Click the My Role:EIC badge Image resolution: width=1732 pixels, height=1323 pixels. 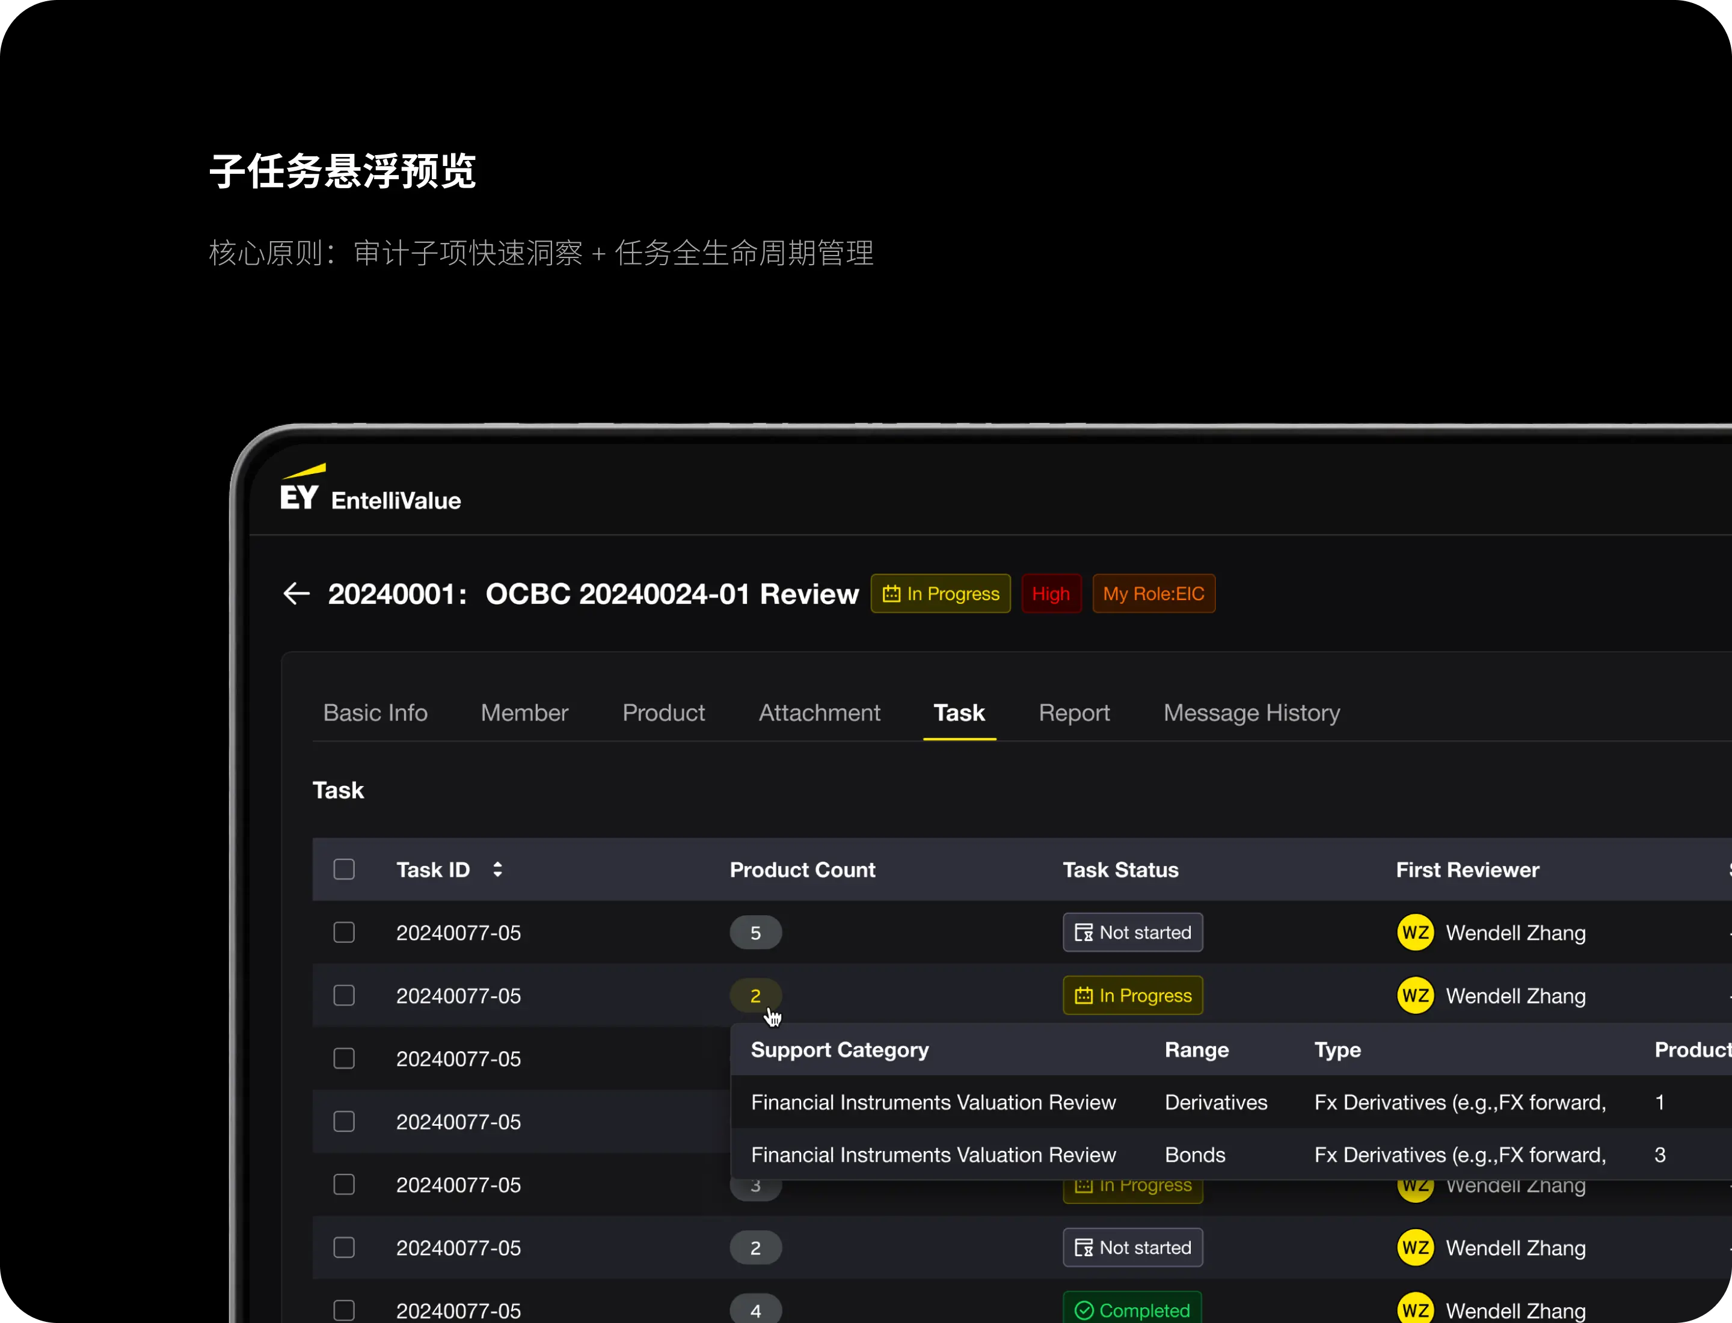(1154, 594)
